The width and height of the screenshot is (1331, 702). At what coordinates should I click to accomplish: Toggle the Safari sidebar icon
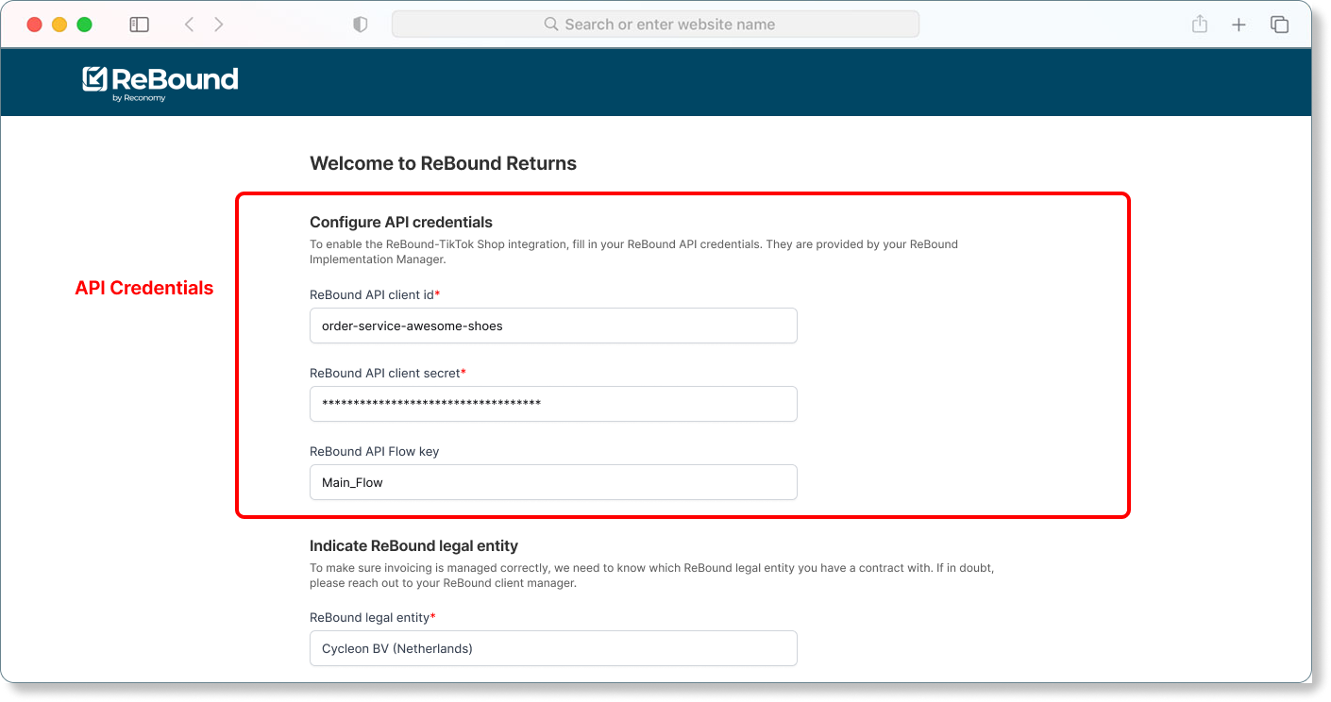click(x=140, y=25)
